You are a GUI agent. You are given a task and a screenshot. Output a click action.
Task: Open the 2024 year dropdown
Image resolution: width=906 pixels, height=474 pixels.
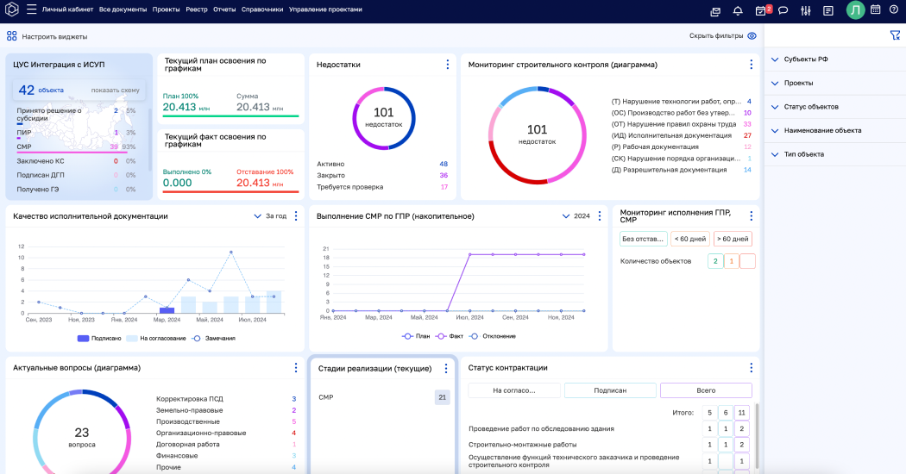tap(576, 216)
